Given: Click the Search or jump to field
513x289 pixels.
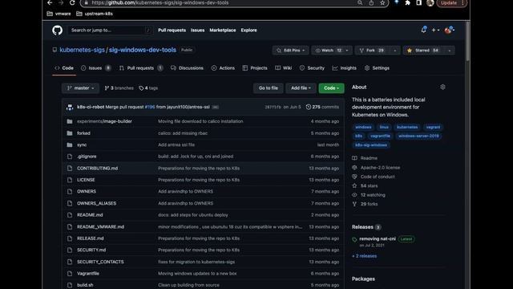Looking at the screenshot, I should coord(111,31).
